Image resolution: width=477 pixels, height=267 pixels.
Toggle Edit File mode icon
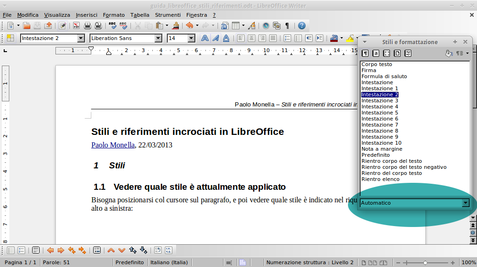pos(62,26)
